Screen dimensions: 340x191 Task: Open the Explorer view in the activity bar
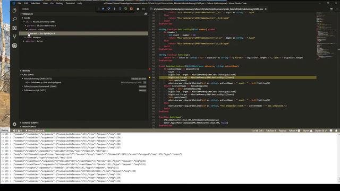[x=14, y=11]
